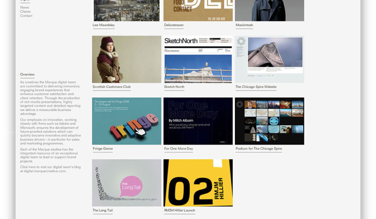Click The Long Tail pink bubble thumbnail

click(x=127, y=183)
